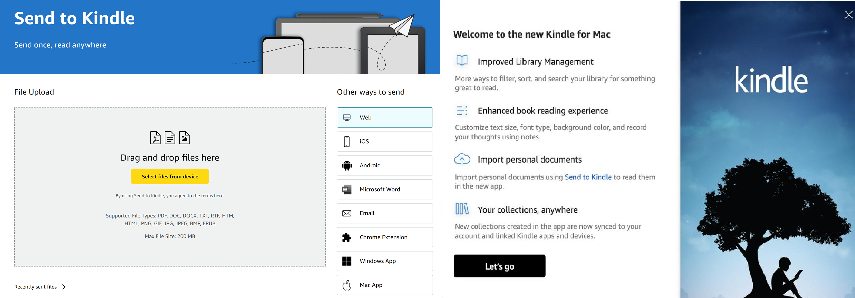Select the Web sending option
Image resolution: width=855 pixels, height=298 pixels.
click(385, 117)
